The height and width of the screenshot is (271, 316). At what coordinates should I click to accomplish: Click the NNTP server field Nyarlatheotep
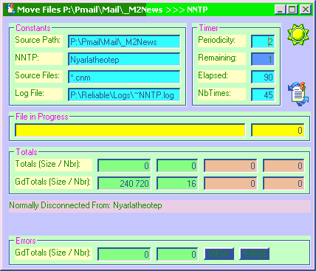coord(124,60)
